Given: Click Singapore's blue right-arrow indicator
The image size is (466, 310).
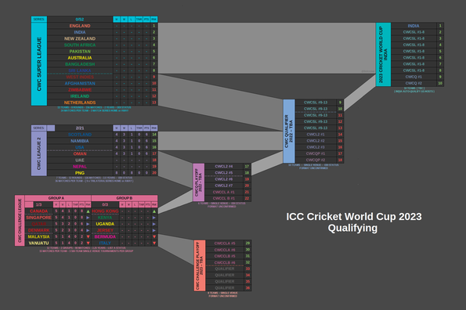Looking at the screenshot, I should 88,218.
